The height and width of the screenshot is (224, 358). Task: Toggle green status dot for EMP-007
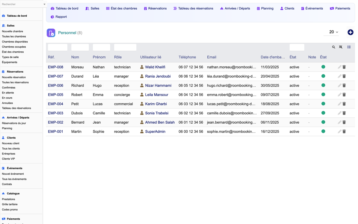pyautogui.click(x=323, y=76)
